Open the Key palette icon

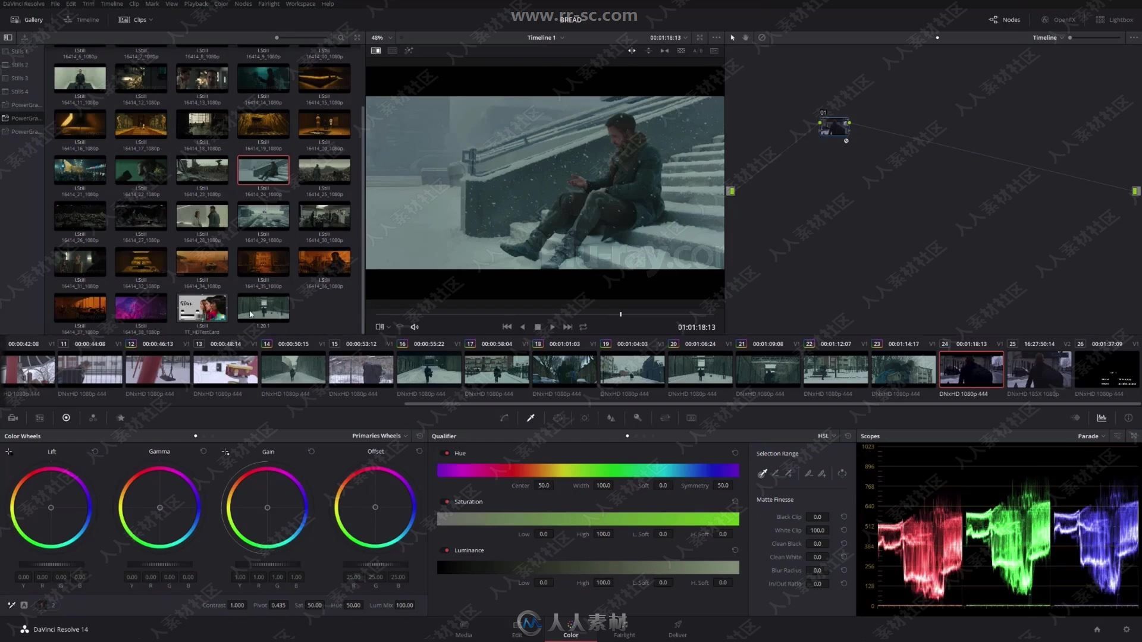tap(638, 418)
